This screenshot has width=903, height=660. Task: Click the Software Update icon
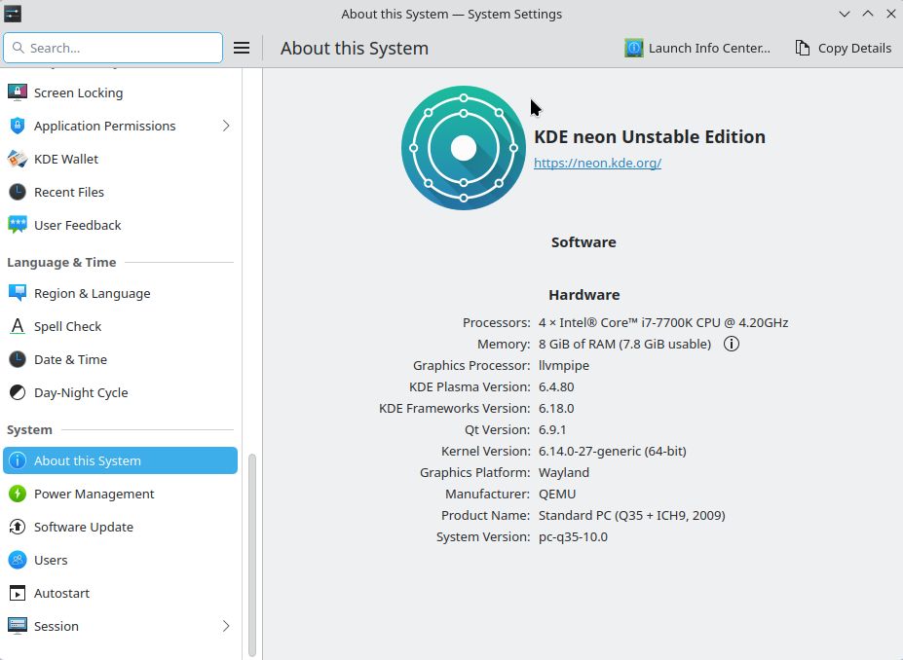click(x=18, y=527)
